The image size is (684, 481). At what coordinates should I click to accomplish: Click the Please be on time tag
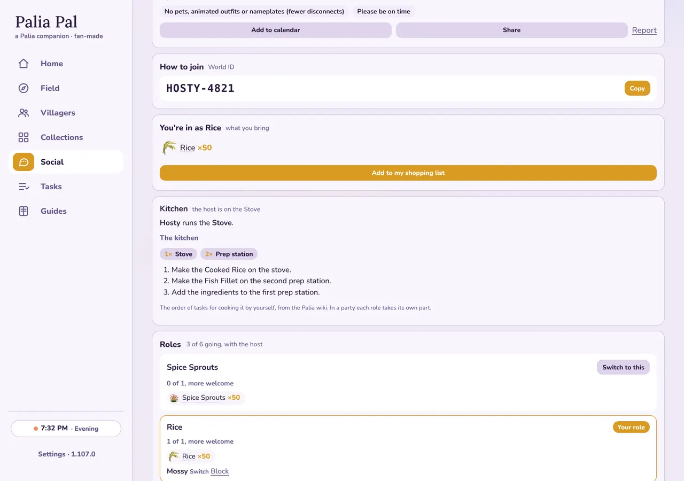[x=384, y=11]
